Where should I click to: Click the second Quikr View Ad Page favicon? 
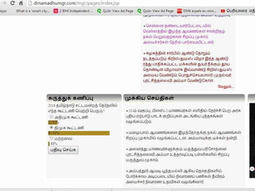[139, 11]
